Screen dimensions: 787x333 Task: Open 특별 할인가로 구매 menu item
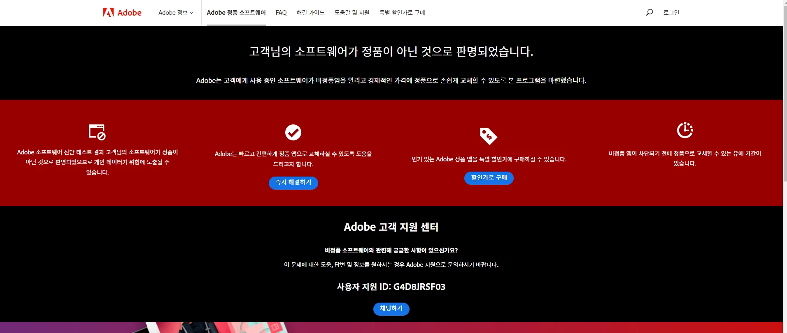(402, 13)
